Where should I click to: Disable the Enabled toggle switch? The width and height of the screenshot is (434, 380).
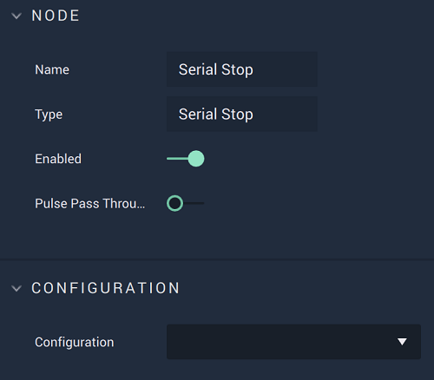pos(186,159)
